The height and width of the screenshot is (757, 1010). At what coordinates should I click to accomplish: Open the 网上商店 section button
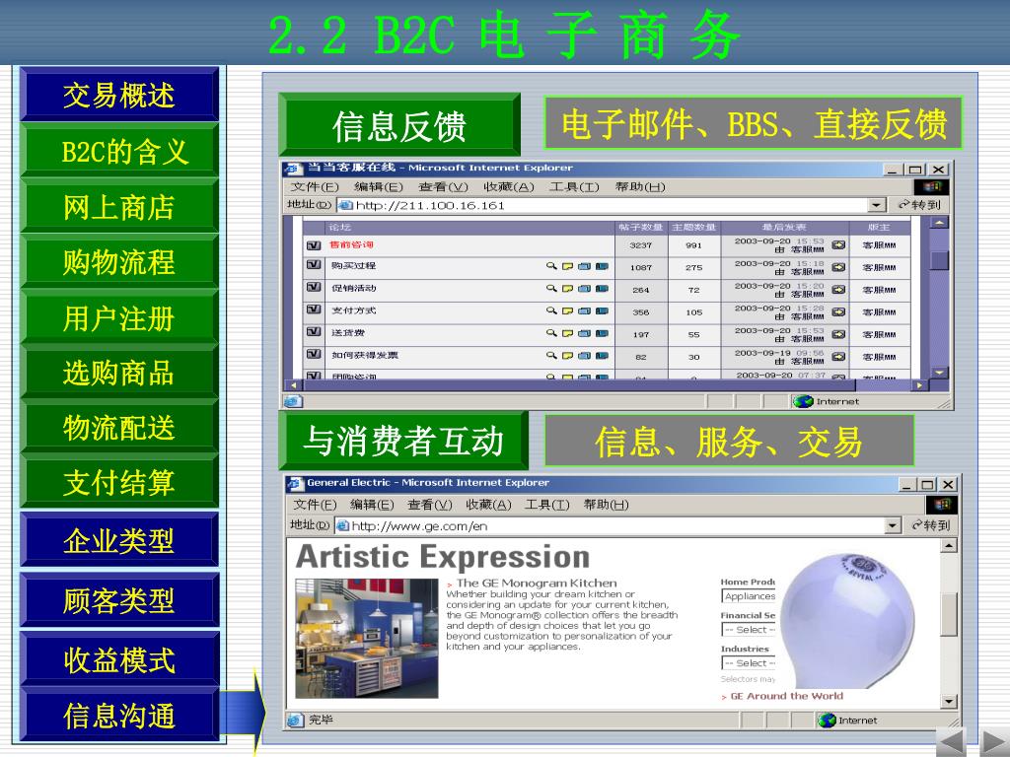[119, 207]
